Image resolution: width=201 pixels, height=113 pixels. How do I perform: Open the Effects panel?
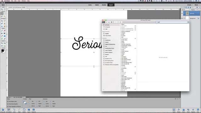(x=179, y=110)
